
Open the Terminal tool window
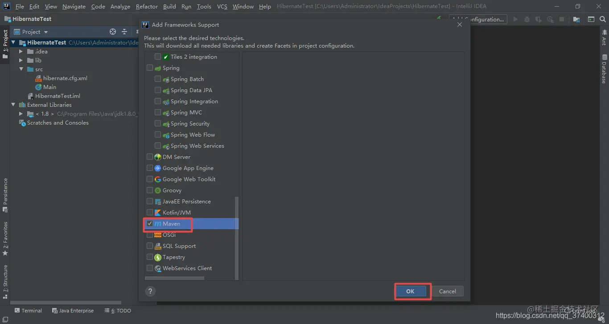coord(28,311)
